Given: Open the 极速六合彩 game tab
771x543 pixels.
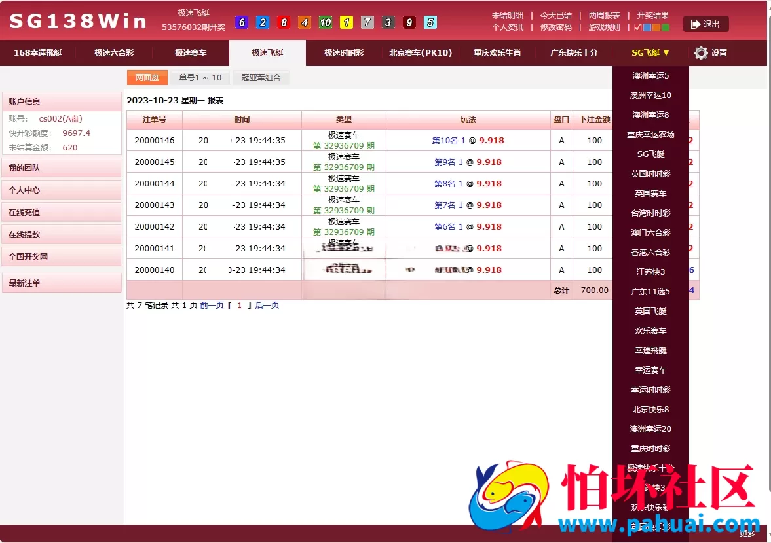Looking at the screenshot, I should click(114, 53).
